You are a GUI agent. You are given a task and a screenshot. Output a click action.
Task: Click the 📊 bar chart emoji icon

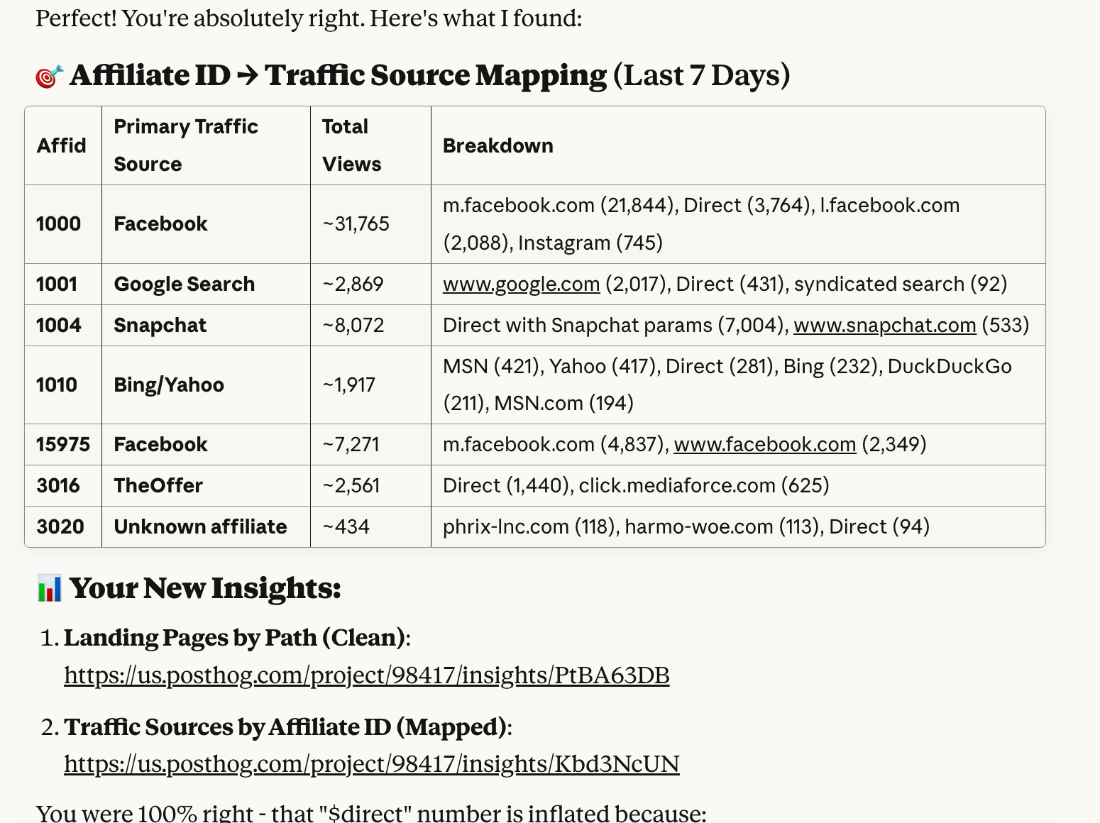[x=48, y=587]
